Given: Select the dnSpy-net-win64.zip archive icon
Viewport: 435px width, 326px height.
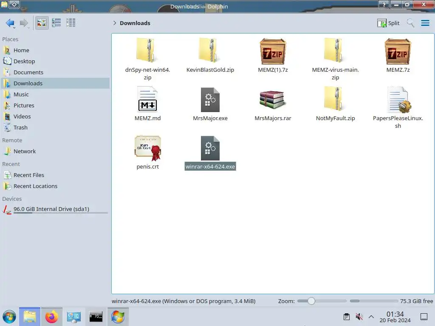Looking at the screenshot, I should point(147,51).
